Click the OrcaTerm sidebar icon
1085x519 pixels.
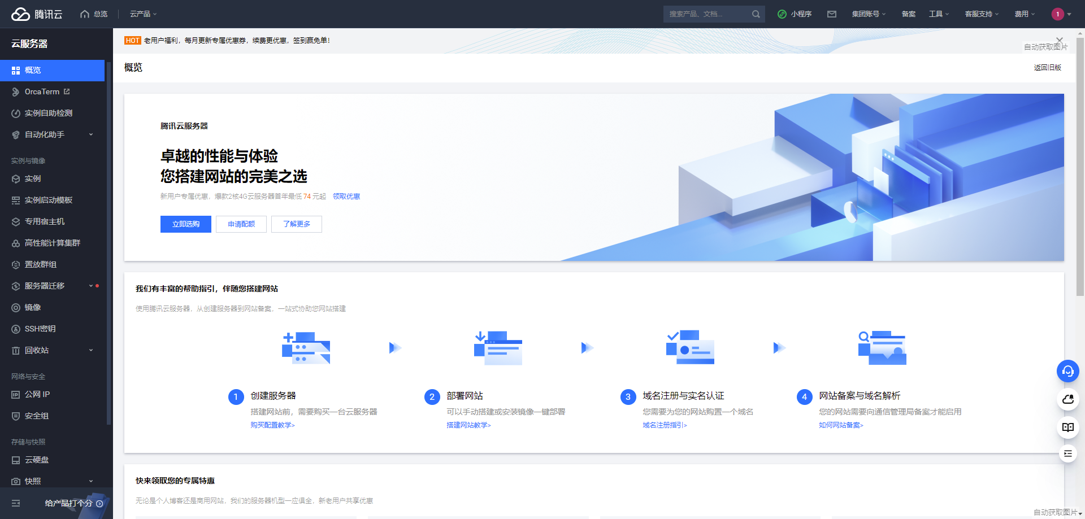(16, 92)
